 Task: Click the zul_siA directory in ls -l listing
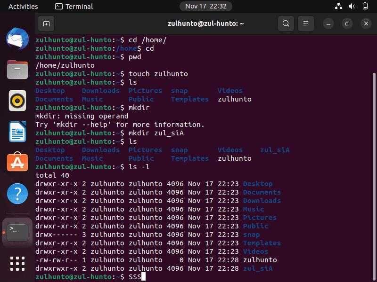[x=258, y=268]
